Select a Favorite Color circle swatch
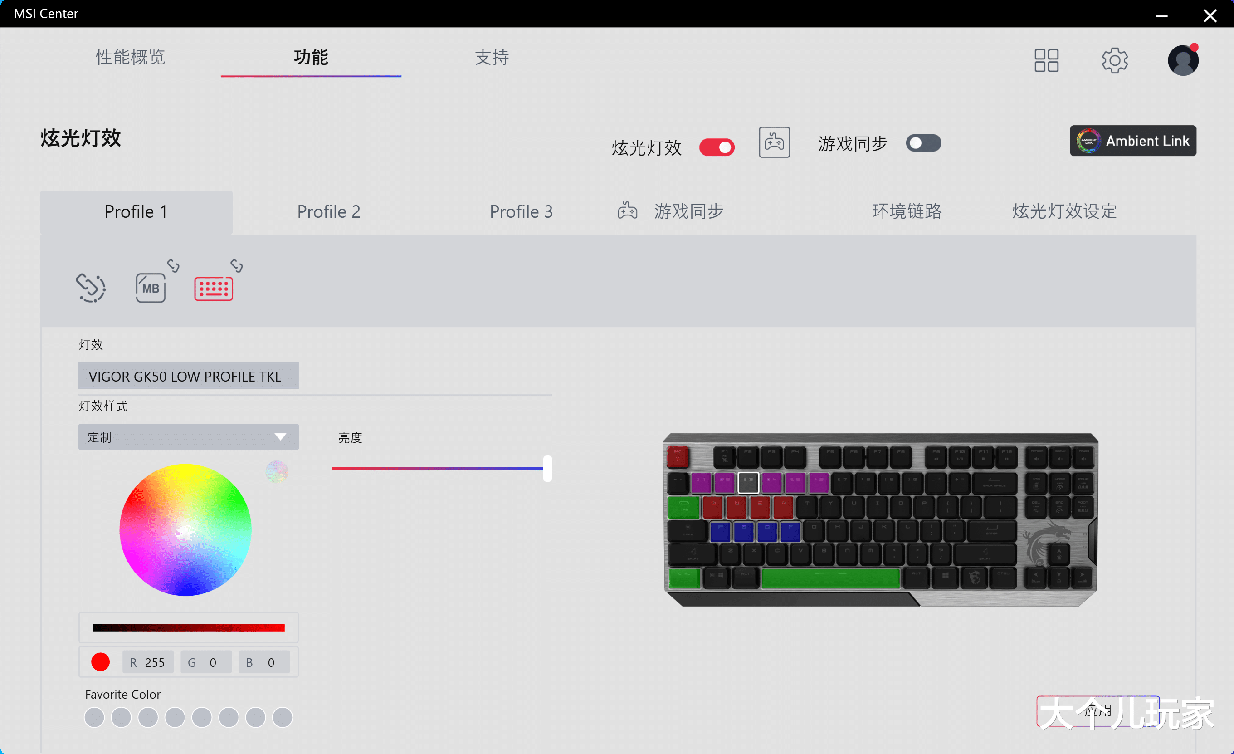This screenshot has width=1234, height=754. (94, 717)
